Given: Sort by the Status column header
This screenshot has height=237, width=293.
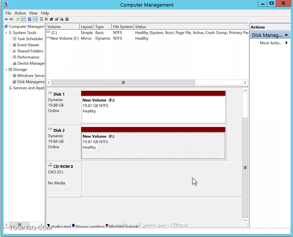Looking at the screenshot, I should coord(191,26).
